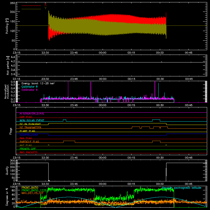Select the PARTICLE_FLAG label

[x=29, y=142]
